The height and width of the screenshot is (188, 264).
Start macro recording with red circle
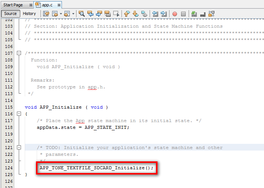pos(174,14)
